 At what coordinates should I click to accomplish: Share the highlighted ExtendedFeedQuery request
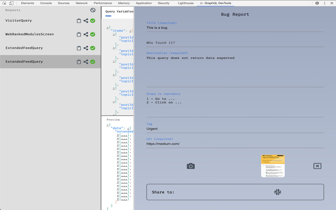point(86,62)
